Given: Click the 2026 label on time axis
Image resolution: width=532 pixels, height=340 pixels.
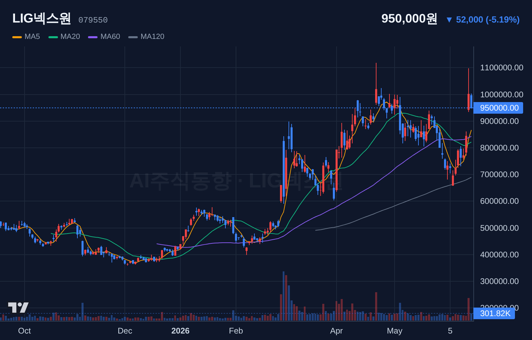Looking at the screenshot, I should click(x=180, y=331).
